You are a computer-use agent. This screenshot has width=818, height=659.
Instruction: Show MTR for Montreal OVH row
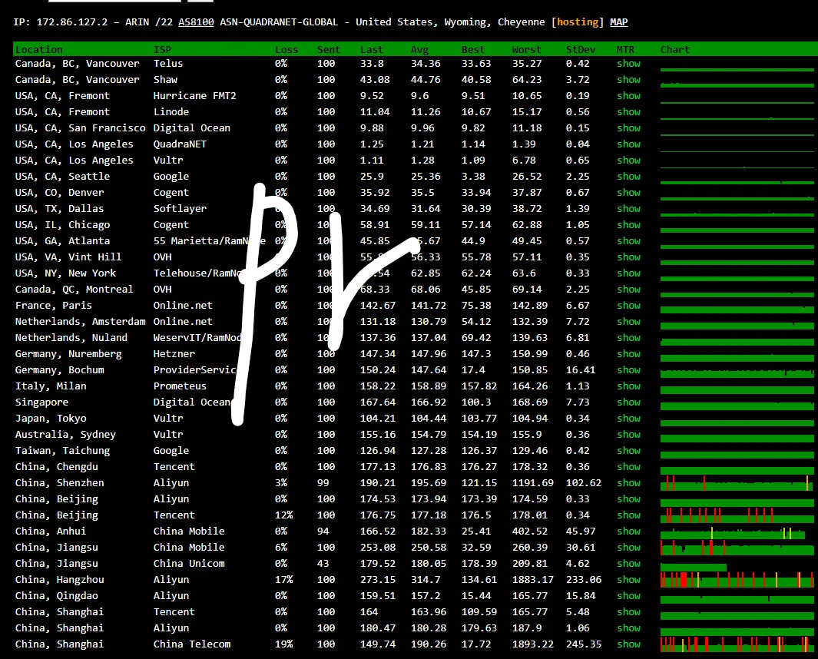[x=628, y=290]
